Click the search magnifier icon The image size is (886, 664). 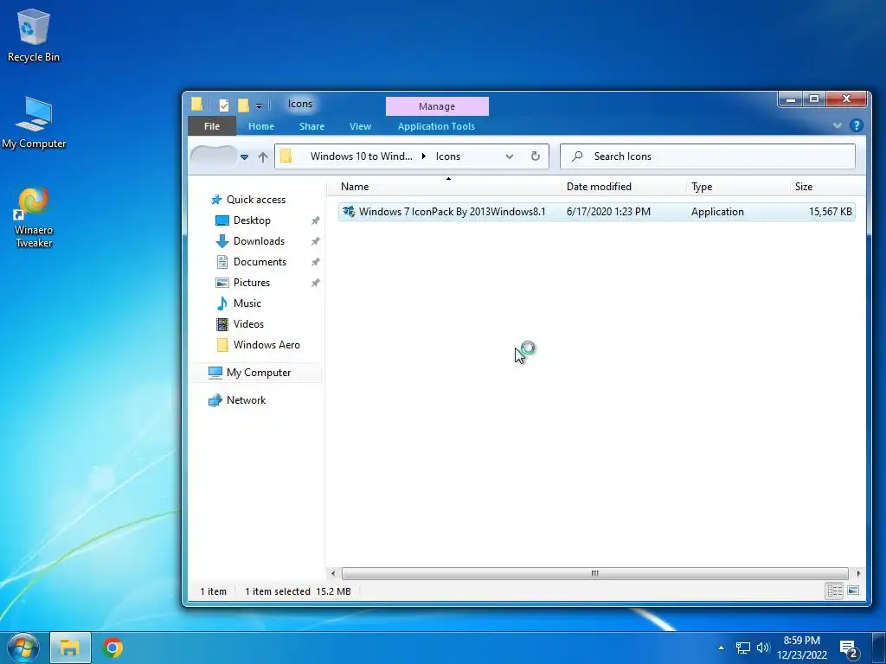pos(577,156)
